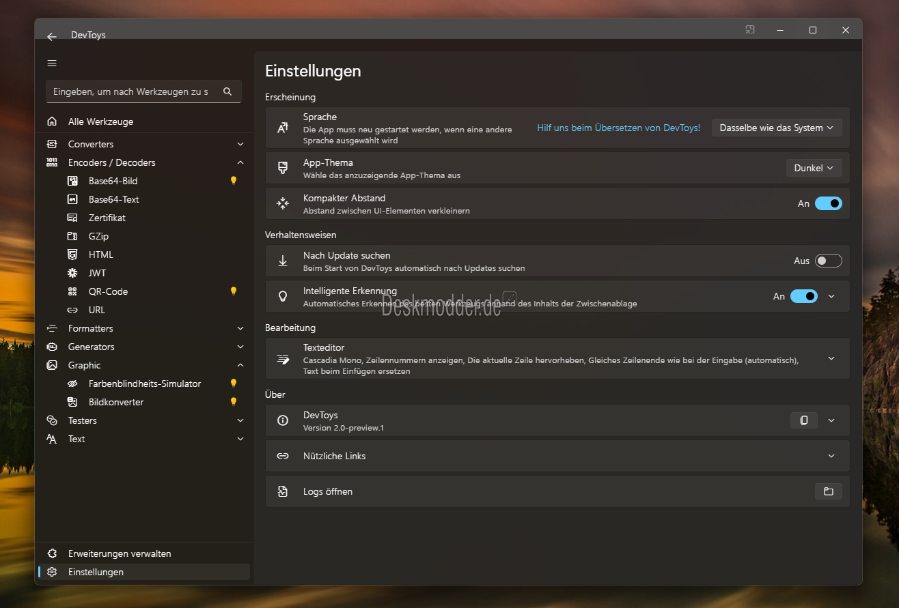Click the lightbulb badge beside Bildkonverter
Viewport: 899px width, 608px height.
click(234, 402)
